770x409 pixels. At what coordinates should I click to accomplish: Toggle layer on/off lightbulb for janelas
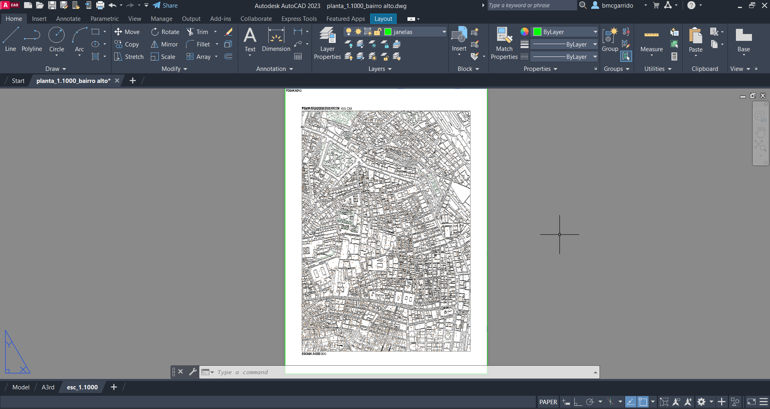pyautogui.click(x=349, y=32)
